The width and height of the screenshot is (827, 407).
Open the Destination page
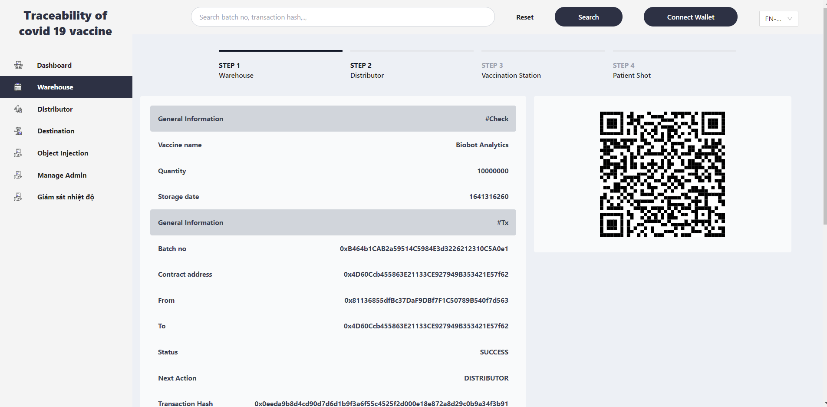(66, 131)
